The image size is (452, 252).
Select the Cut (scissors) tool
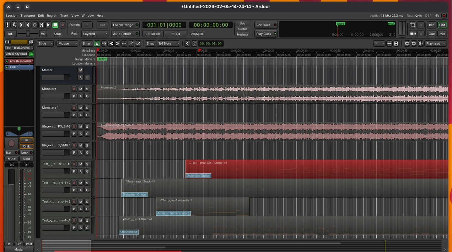111,43
